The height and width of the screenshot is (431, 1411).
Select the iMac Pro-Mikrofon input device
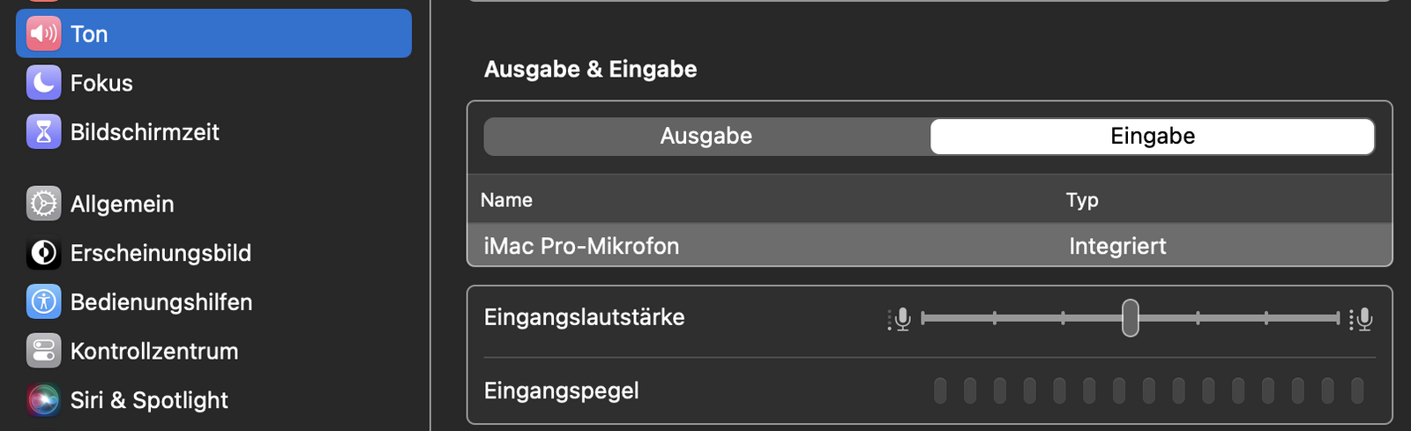point(929,245)
